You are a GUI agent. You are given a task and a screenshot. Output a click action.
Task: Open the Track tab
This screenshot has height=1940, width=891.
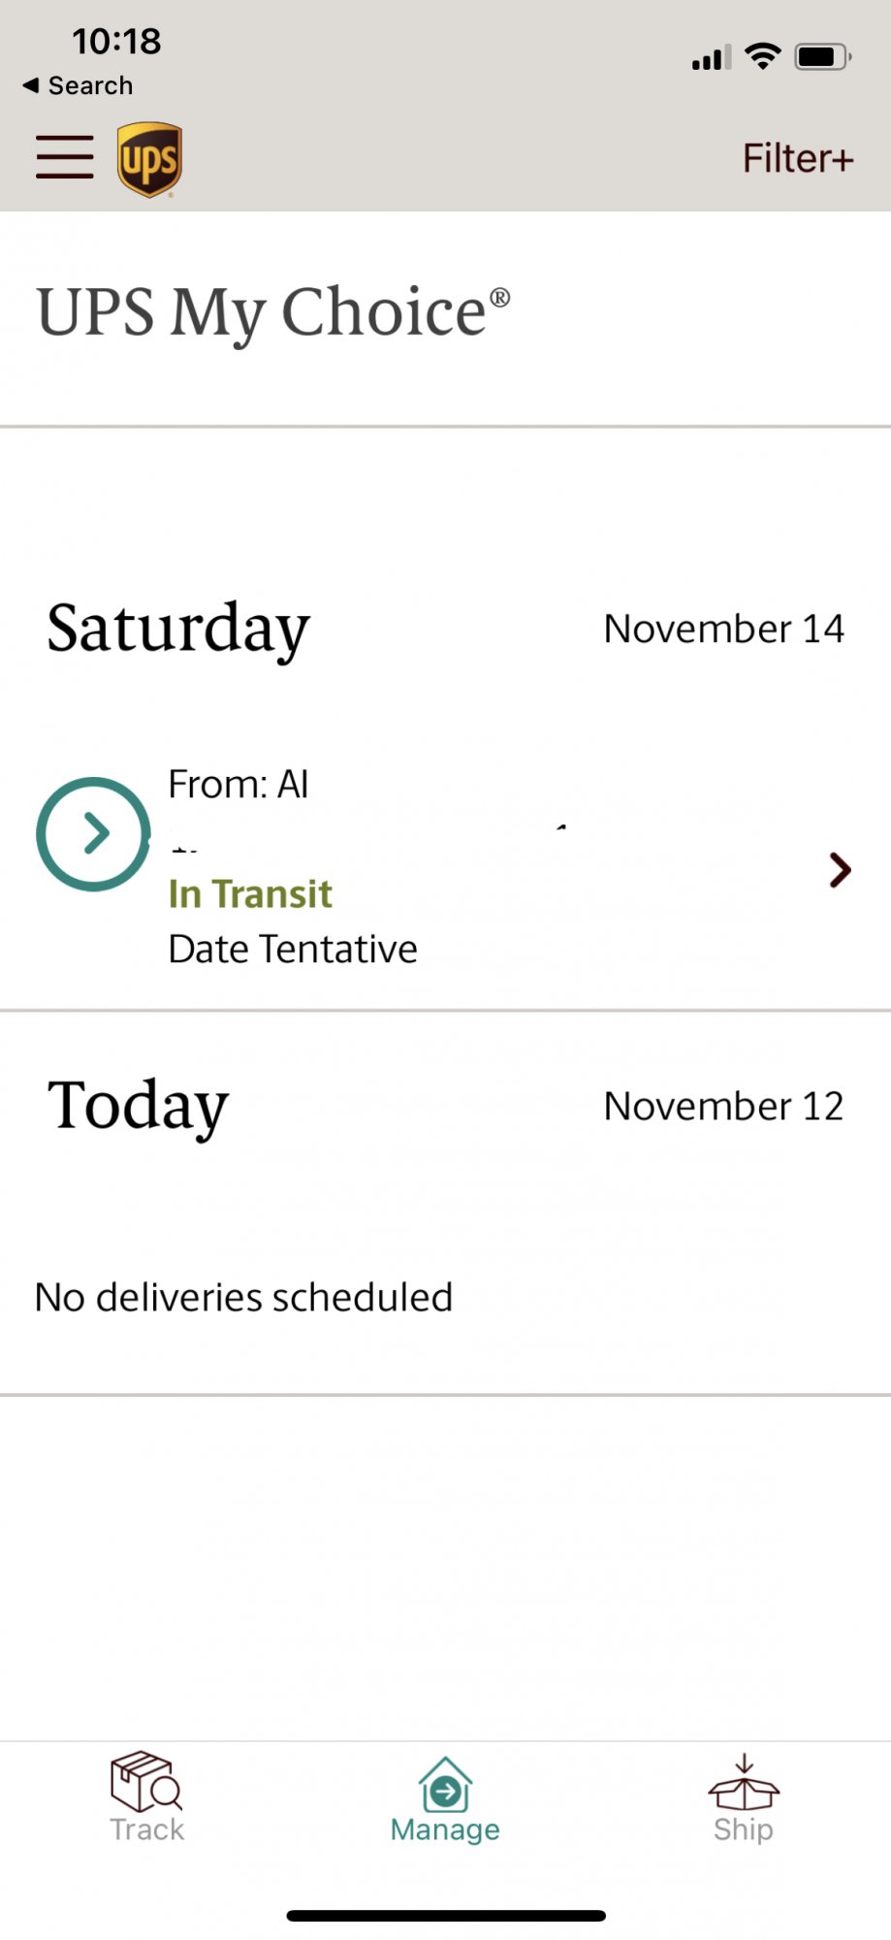coord(146,1797)
